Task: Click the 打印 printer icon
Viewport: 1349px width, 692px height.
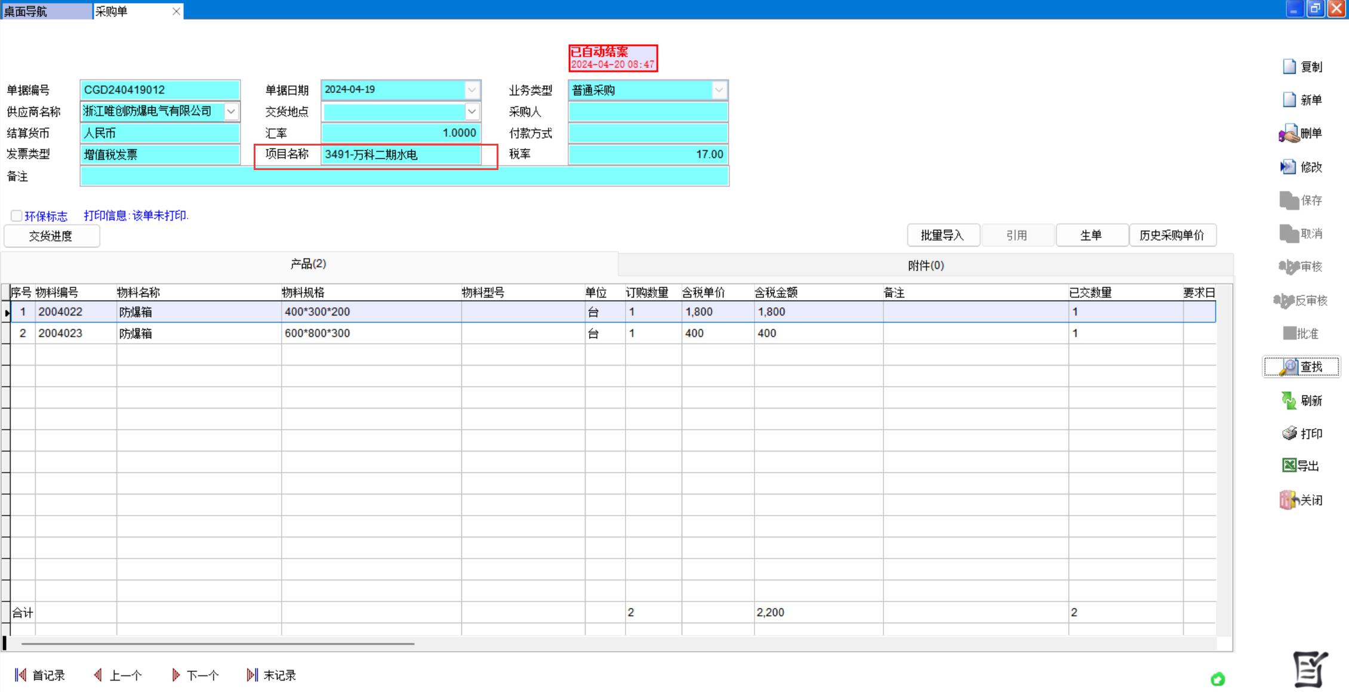Action: pyautogui.click(x=1289, y=433)
